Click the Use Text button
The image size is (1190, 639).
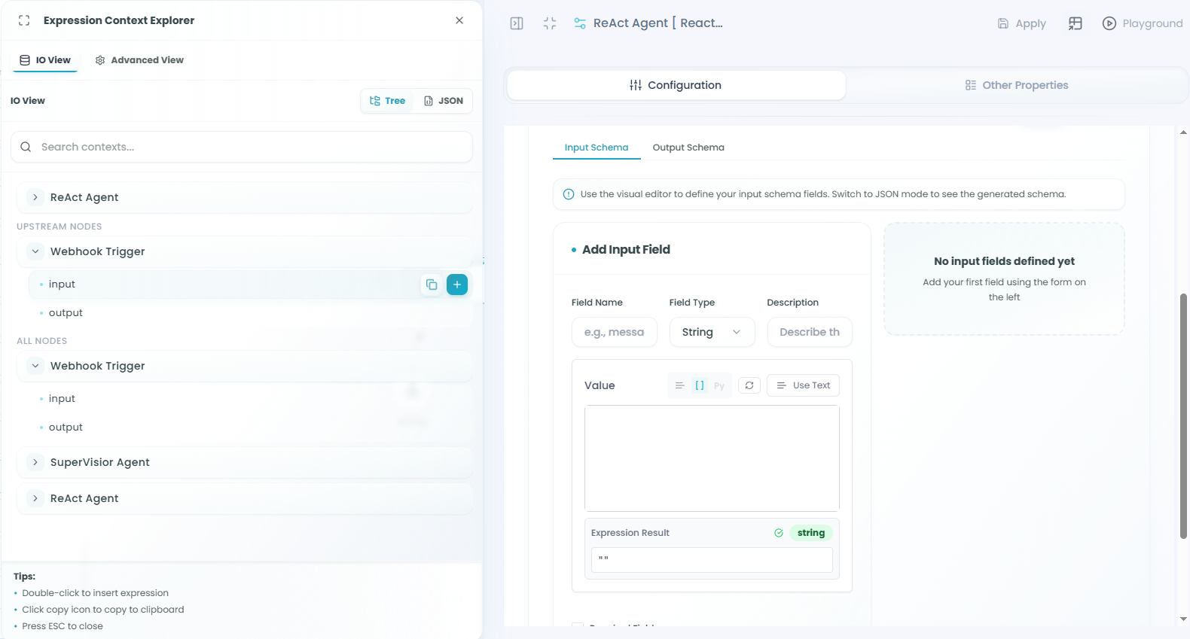[803, 385]
